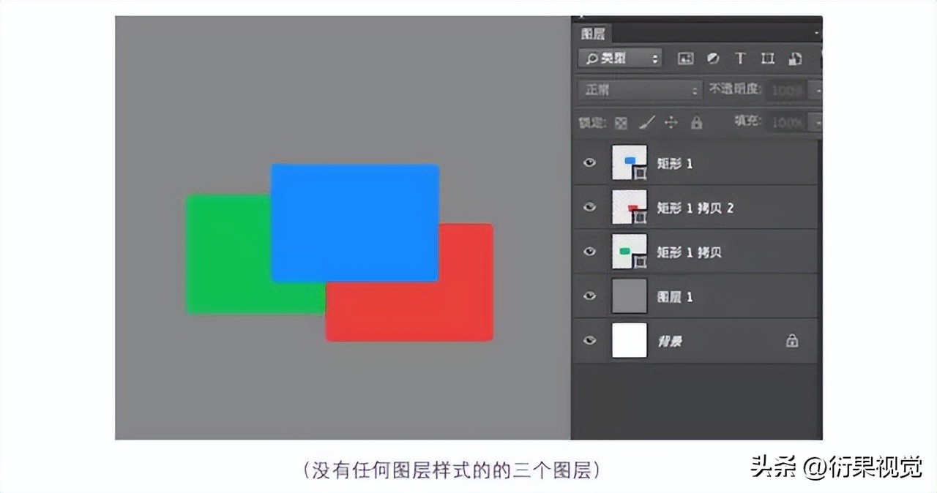
Task: Toggle visibility of the 背景 layer
Action: coord(589,340)
